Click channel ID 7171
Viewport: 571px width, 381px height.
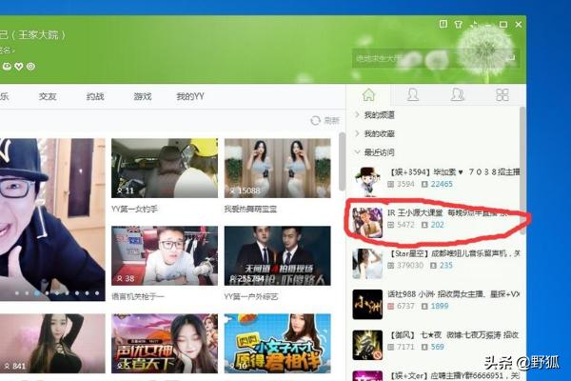(x=405, y=347)
